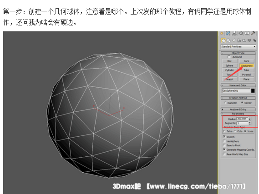Viewport: 259px width, 194px height.
Task: Open the black object color swatch
Action: click(253, 91)
